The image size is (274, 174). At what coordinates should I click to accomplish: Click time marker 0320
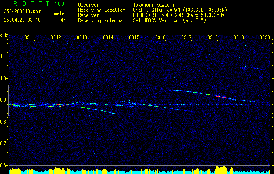tap(265, 37)
